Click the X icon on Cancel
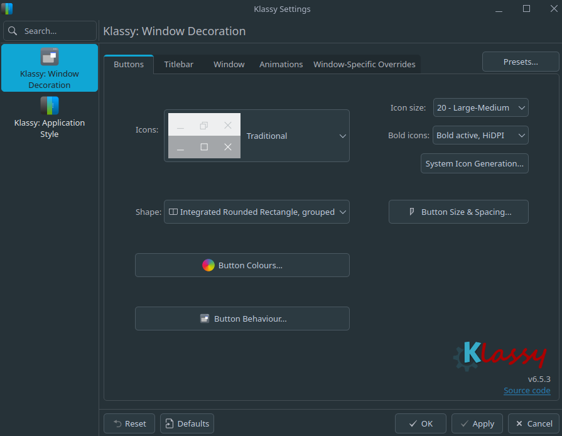This screenshot has height=436, width=562. 519,423
